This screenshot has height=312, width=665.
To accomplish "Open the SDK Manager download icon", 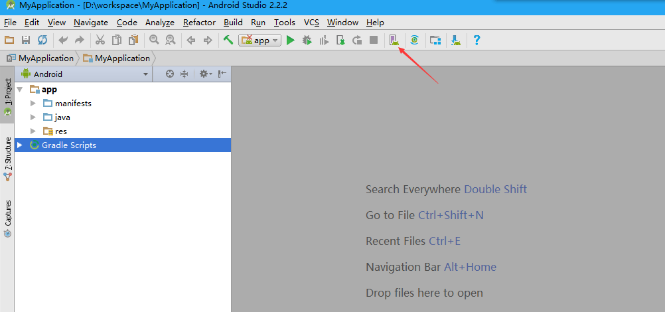I will pos(456,40).
